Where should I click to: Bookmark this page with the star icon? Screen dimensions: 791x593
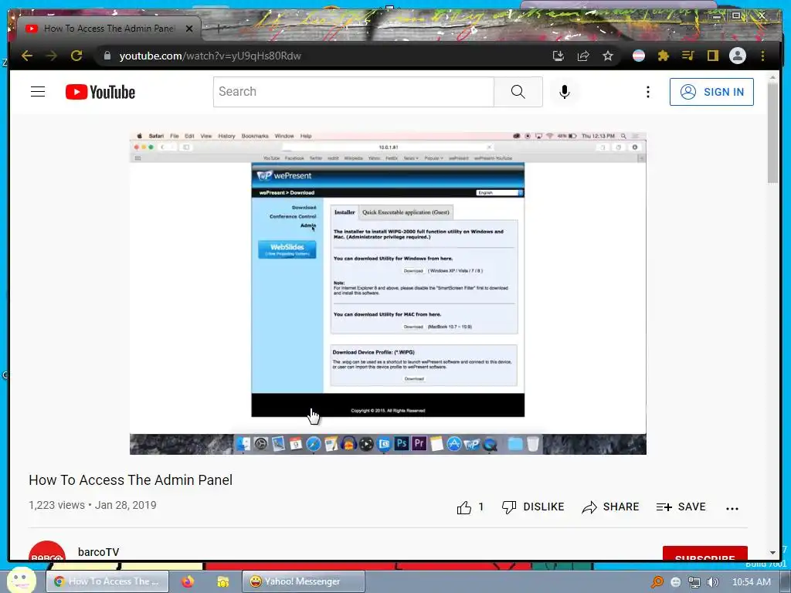click(x=608, y=56)
